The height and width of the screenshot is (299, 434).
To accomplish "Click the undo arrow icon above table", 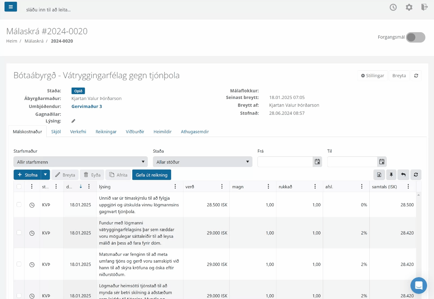I will pyautogui.click(x=403, y=175).
